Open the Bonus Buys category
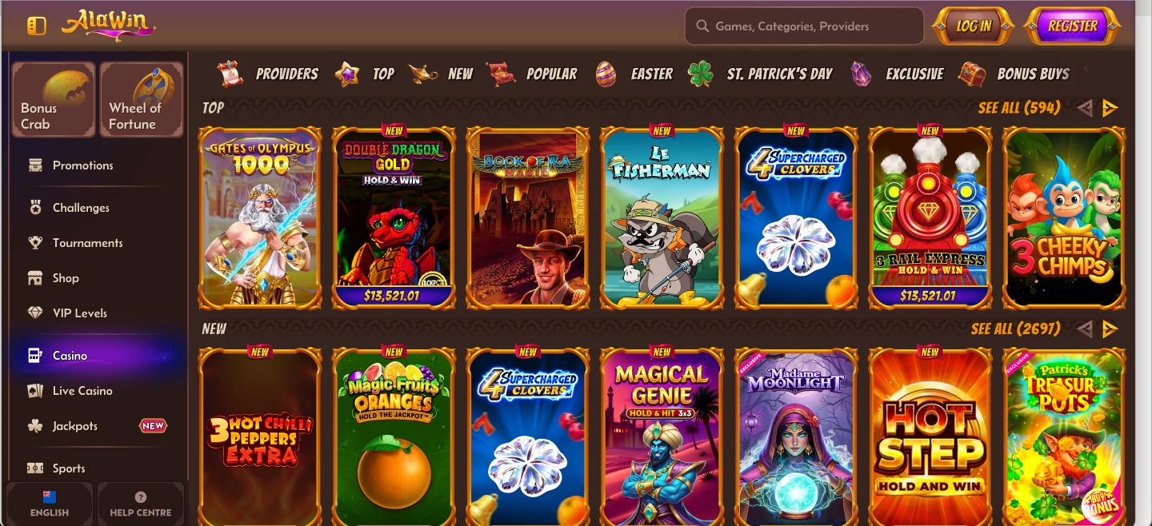The height and width of the screenshot is (526, 1152). tap(1014, 74)
